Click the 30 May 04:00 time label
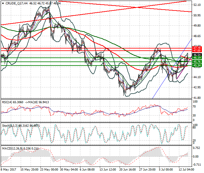 pyautogui.click(x=69, y=170)
